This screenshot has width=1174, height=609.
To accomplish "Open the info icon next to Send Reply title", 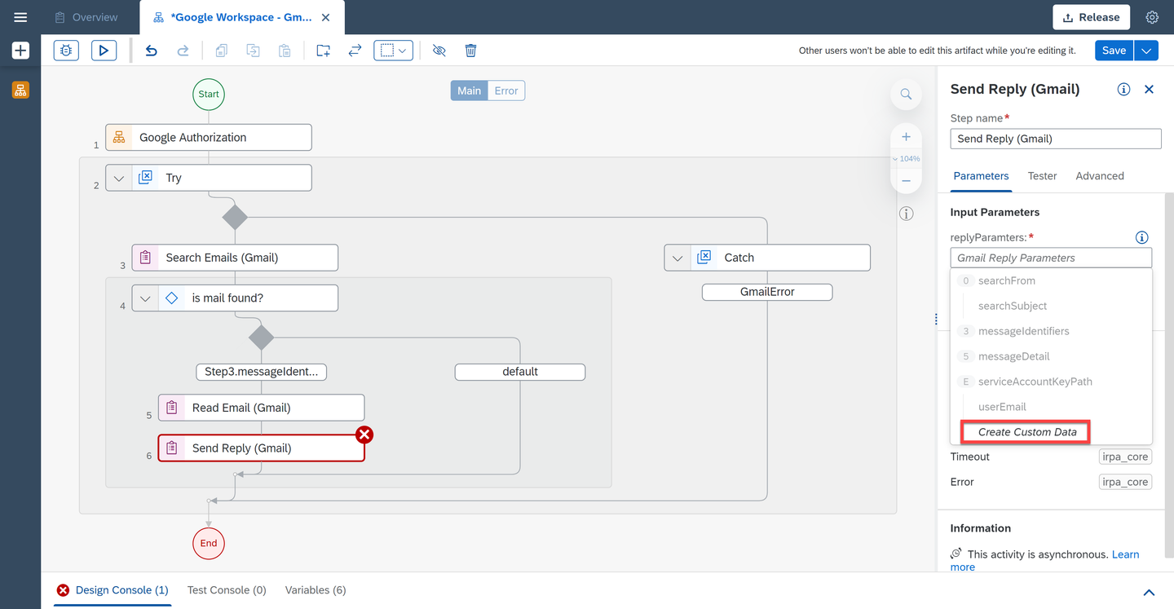I will click(x=1123, y=90).
